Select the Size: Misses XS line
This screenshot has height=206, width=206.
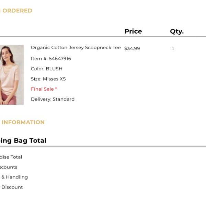pyautogui.click(x=48, y=79)
